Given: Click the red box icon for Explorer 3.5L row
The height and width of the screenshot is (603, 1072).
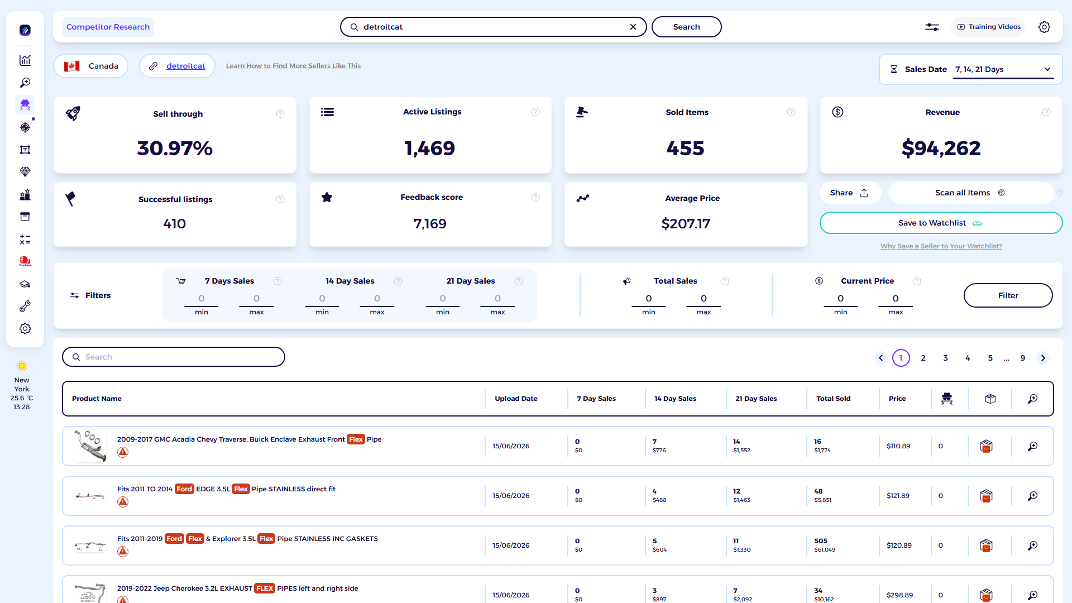Looking at the screenshot, I should 986,545.
